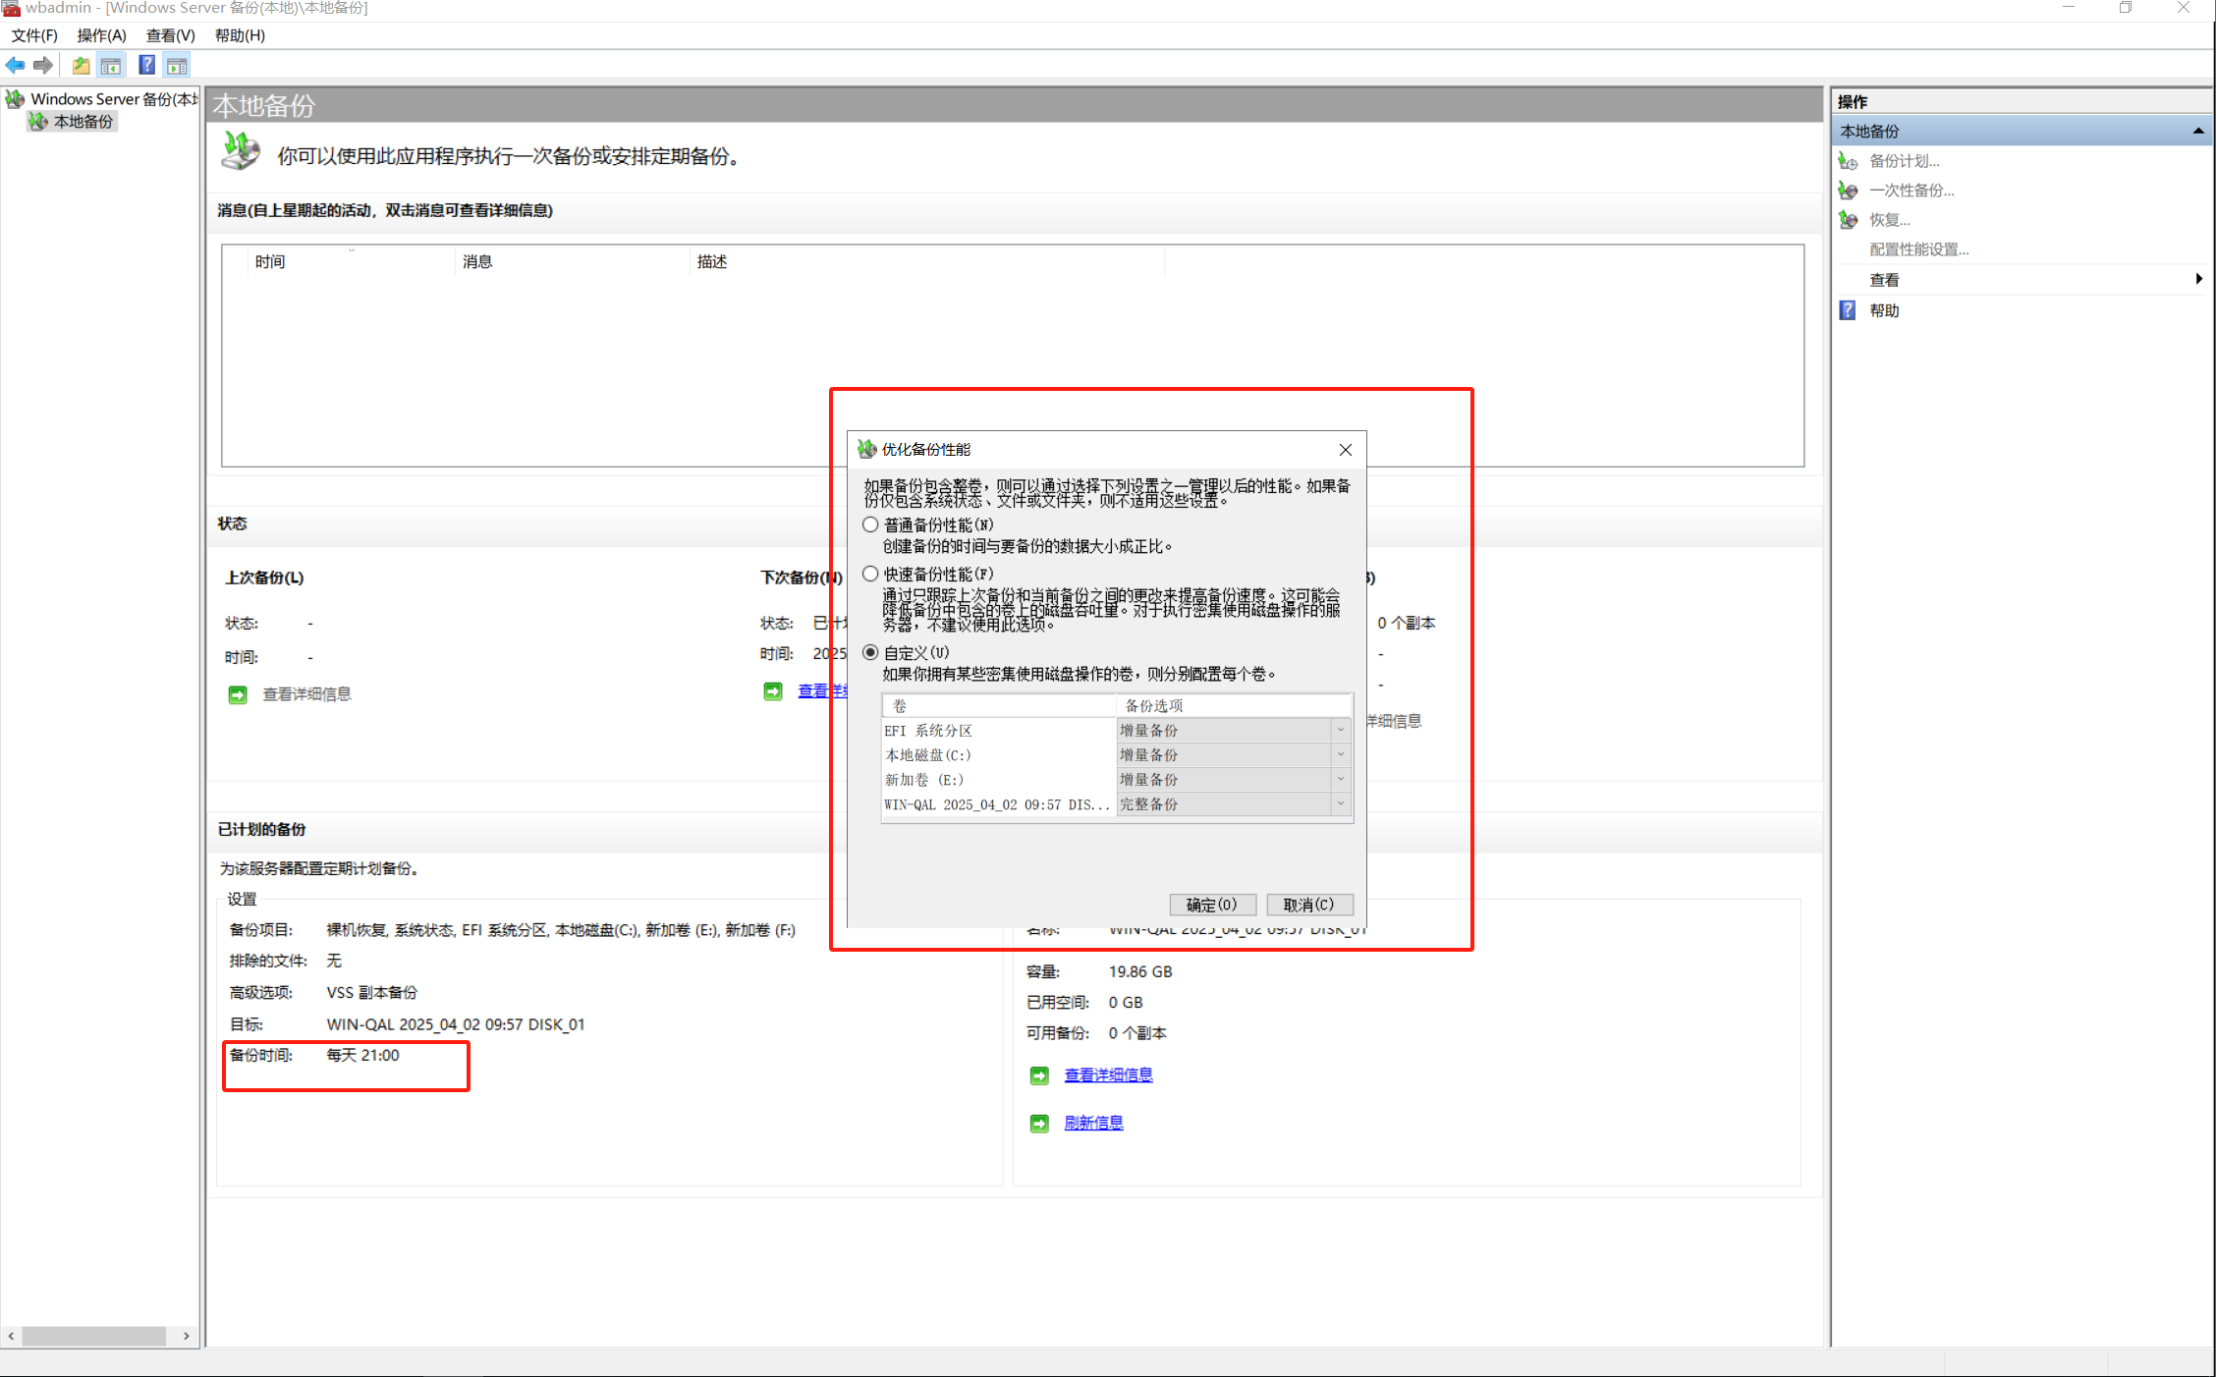Image resolution: width=2216 pixels, height=1377 pixels.
Task: Click the 恢复 action icon
Action: point(1848,220)
